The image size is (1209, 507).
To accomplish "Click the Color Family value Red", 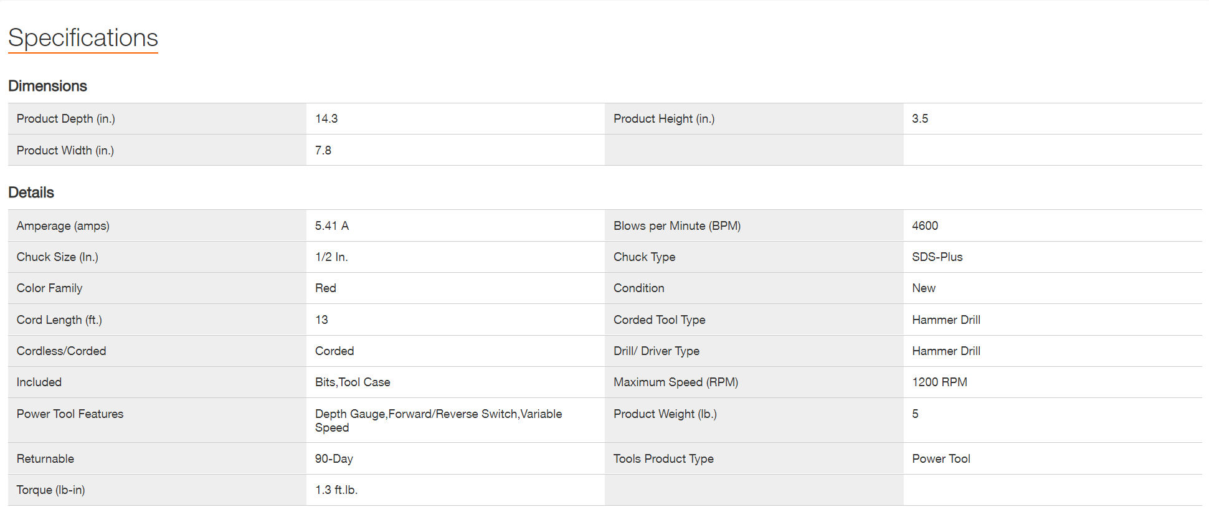I will tap(325, 288).
